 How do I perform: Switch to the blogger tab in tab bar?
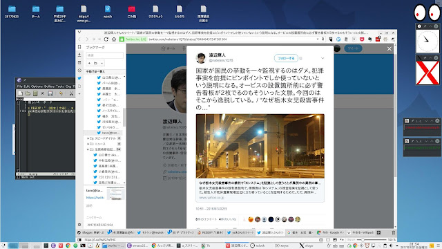[90, 232]
